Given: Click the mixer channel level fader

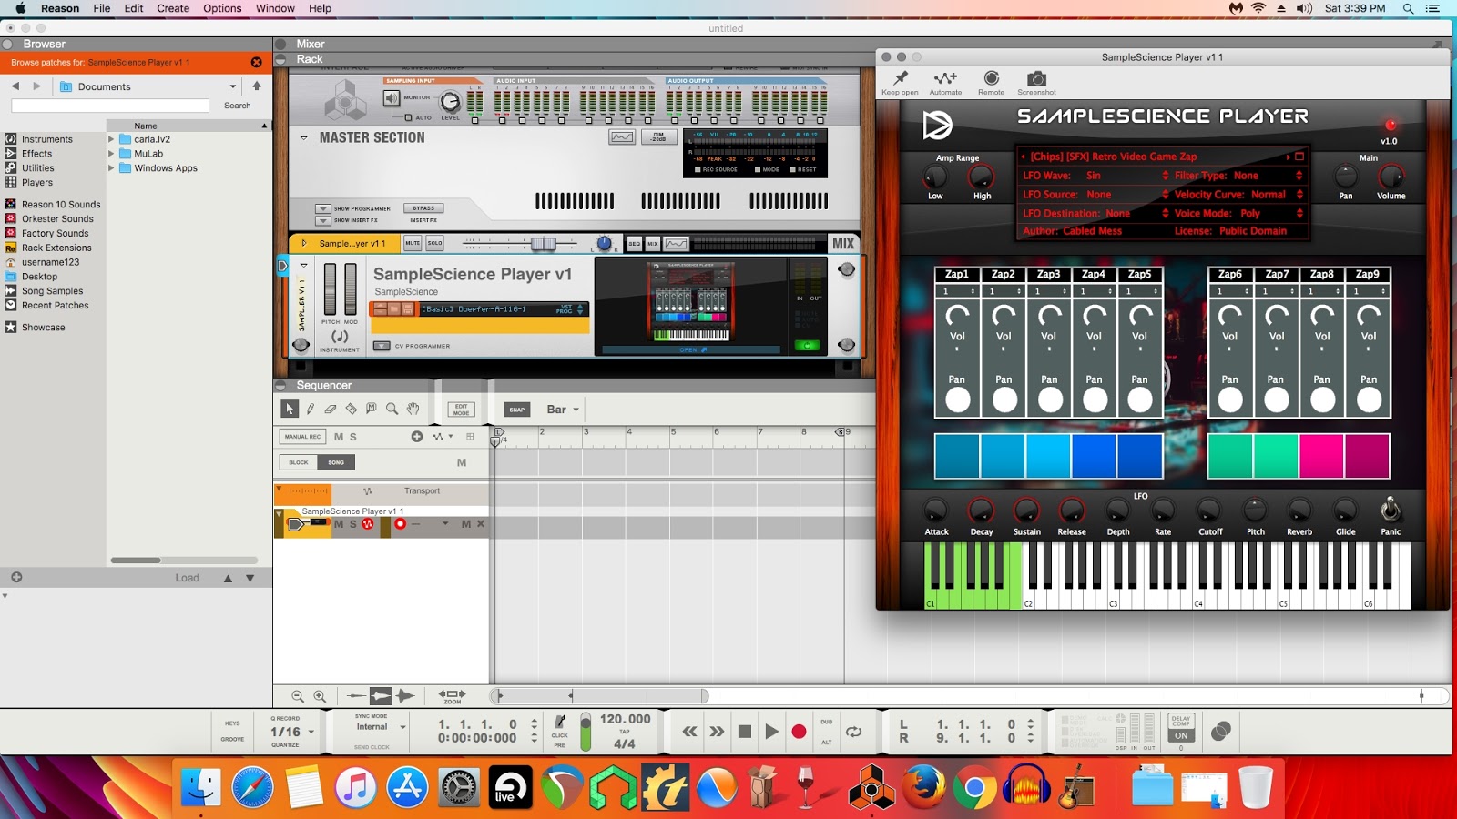Looking at the screenshot, I should click(x=543, y=244).
